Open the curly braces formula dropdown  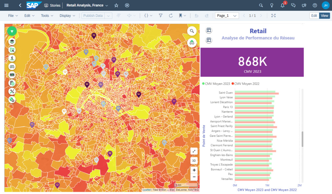(148, 16)
